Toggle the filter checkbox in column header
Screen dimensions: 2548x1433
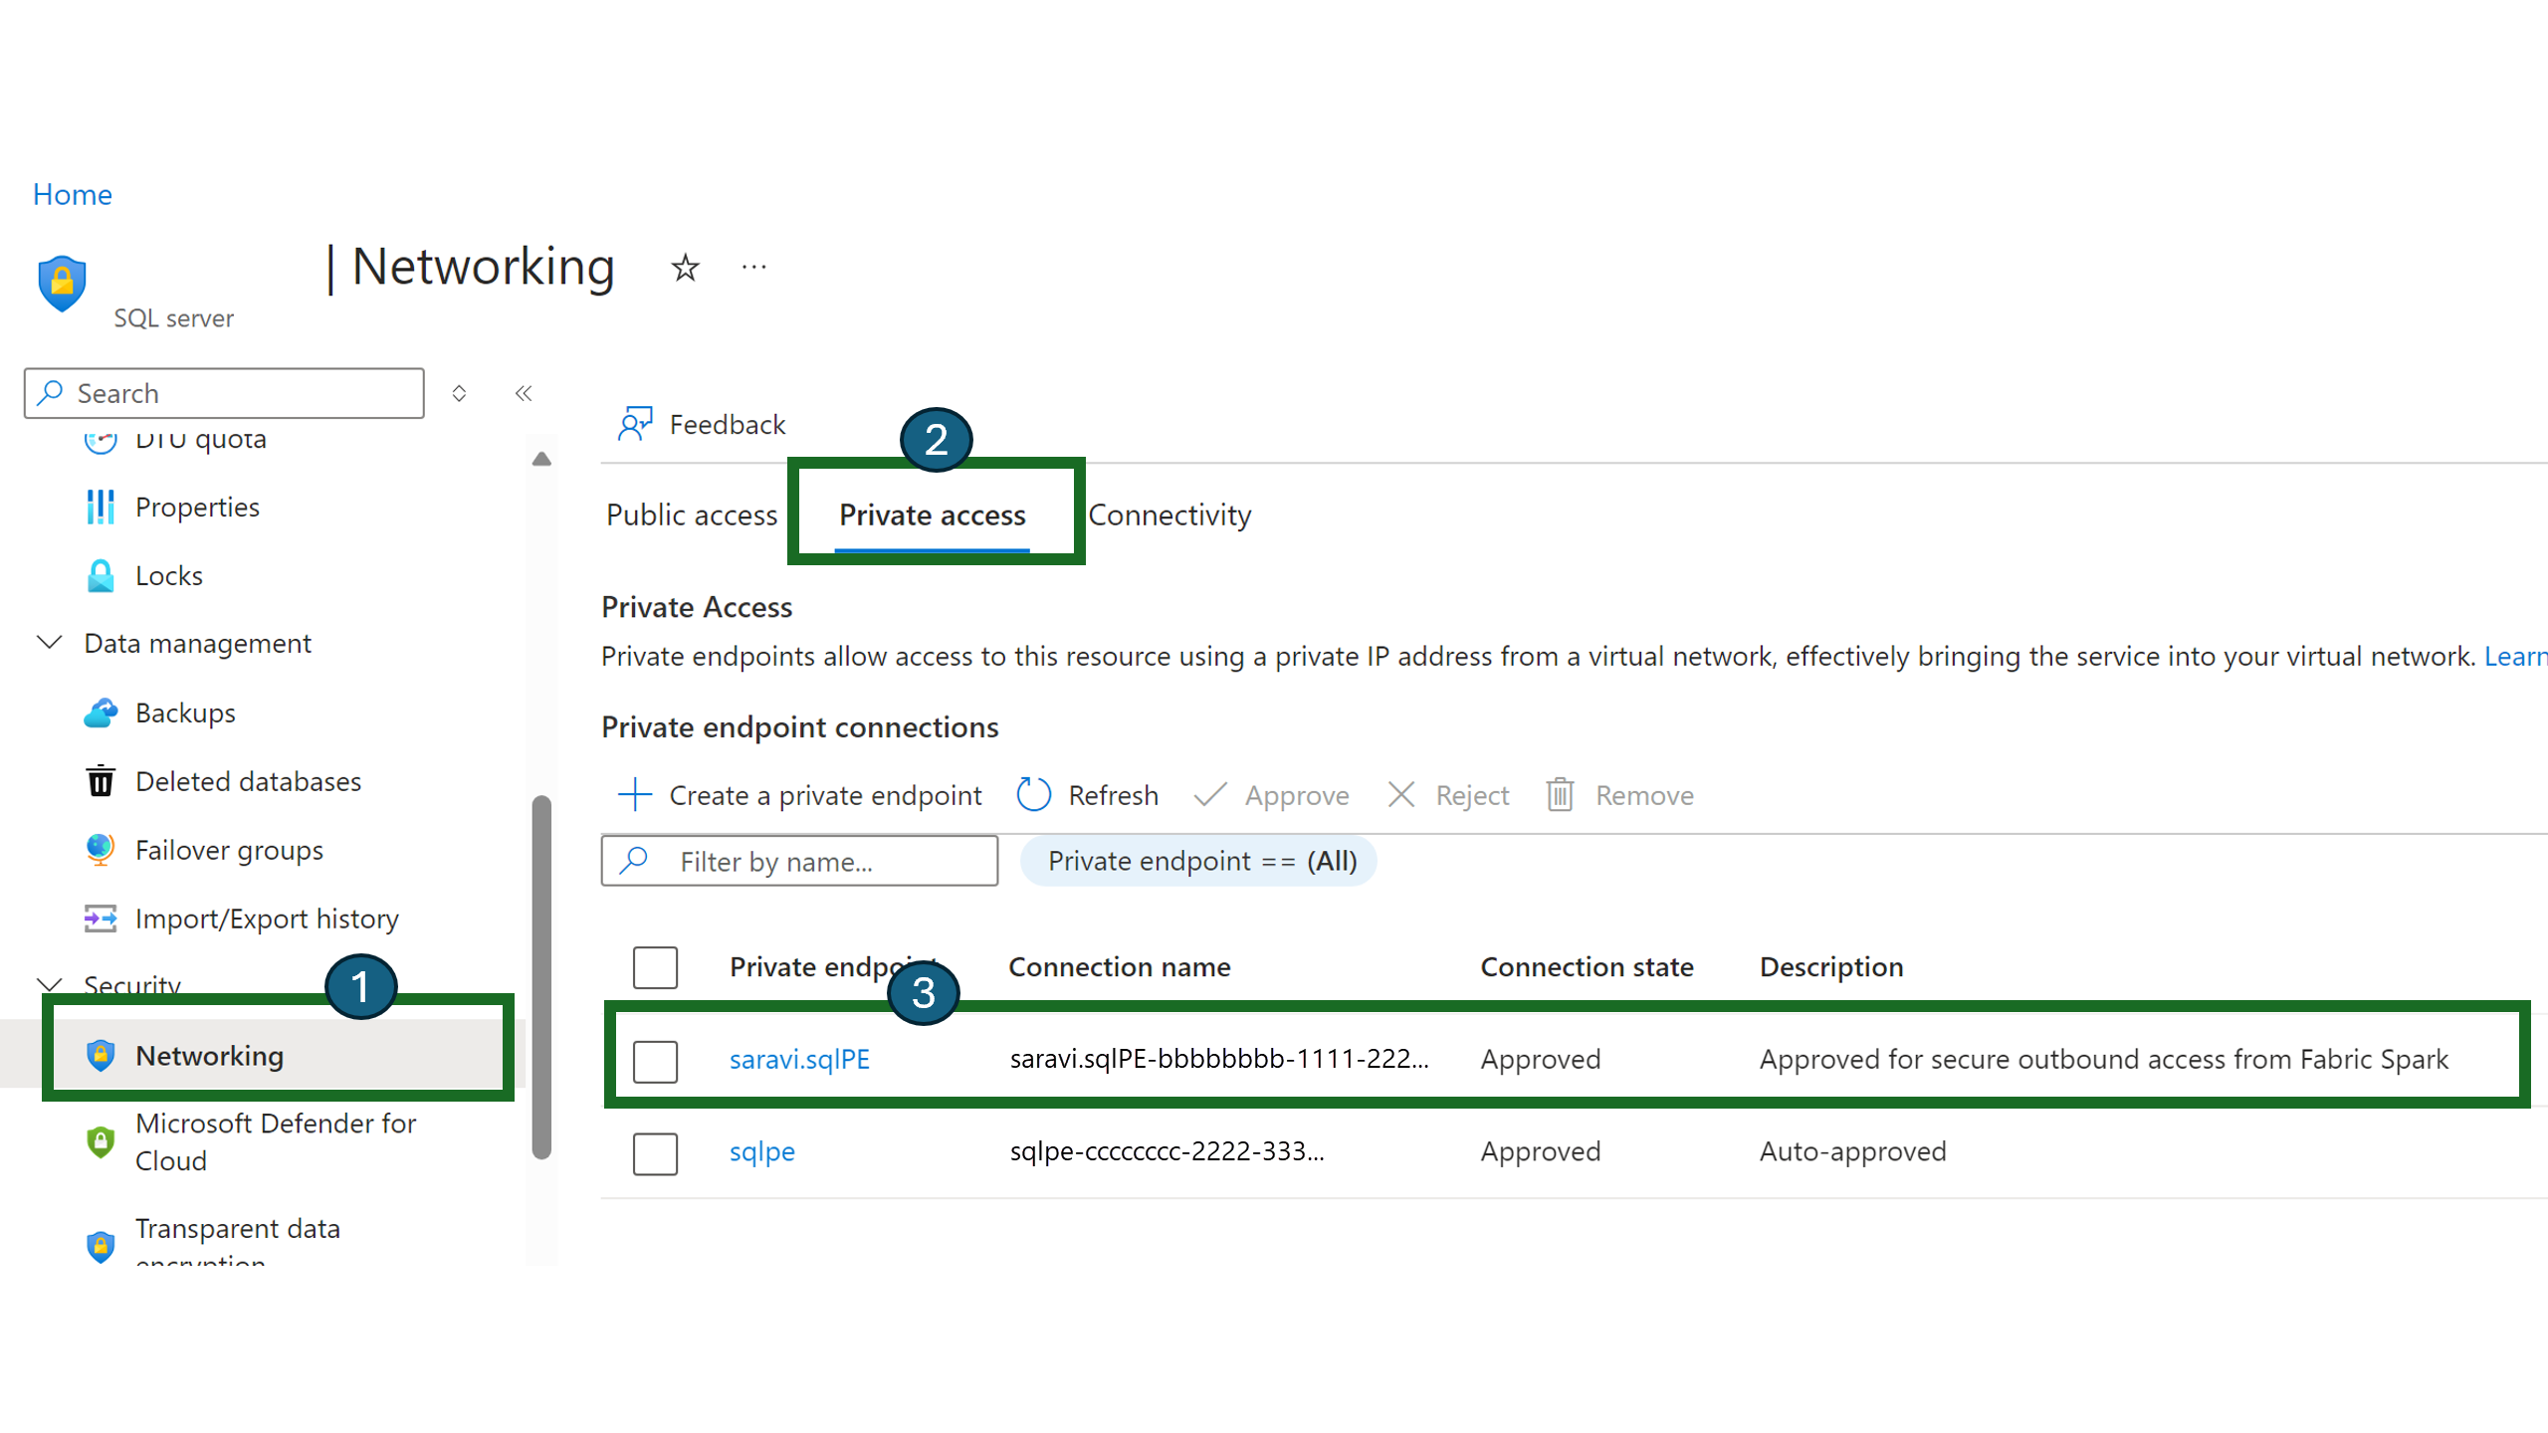[x=656, y=966]
